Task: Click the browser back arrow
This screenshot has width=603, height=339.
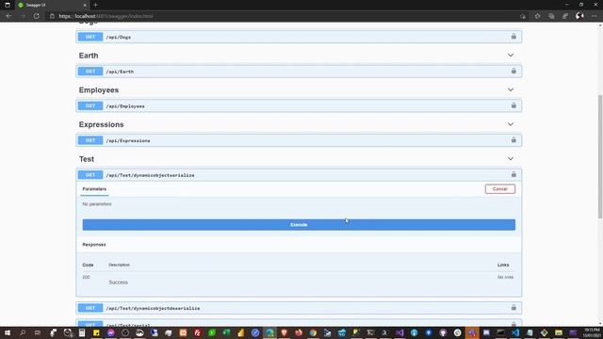Action: tap(8, 16)
